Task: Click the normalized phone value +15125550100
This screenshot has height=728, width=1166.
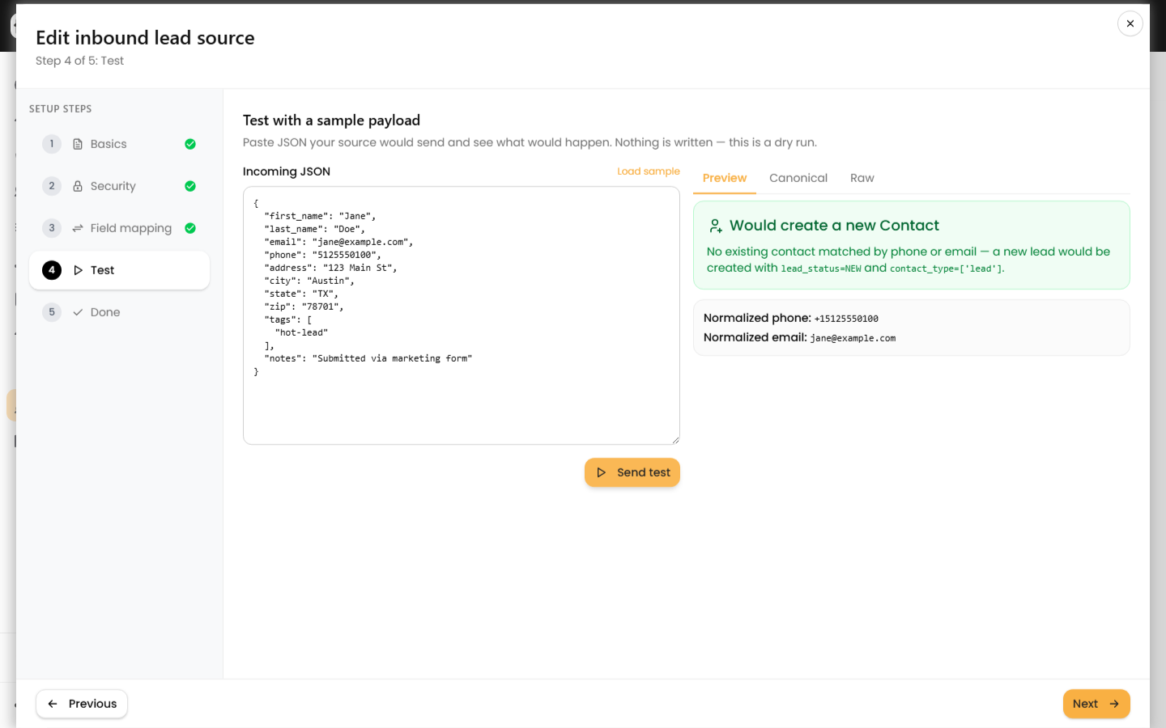Action: 846,319
